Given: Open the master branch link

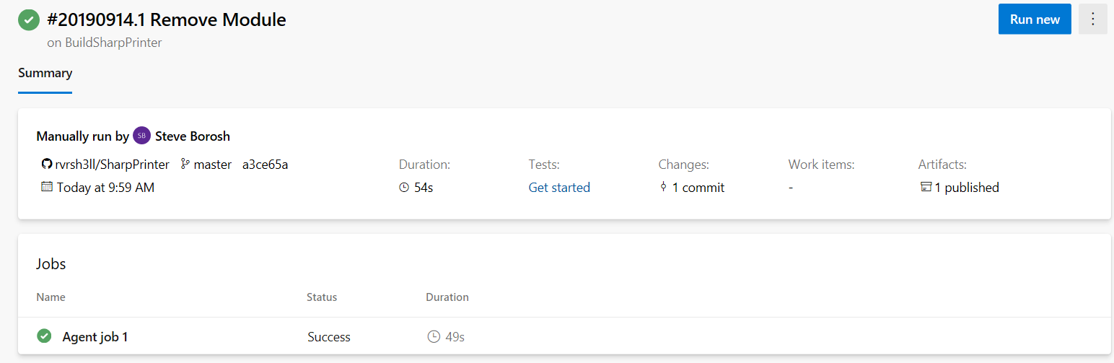Looking at the screenshot, I should tap(213, 165).
